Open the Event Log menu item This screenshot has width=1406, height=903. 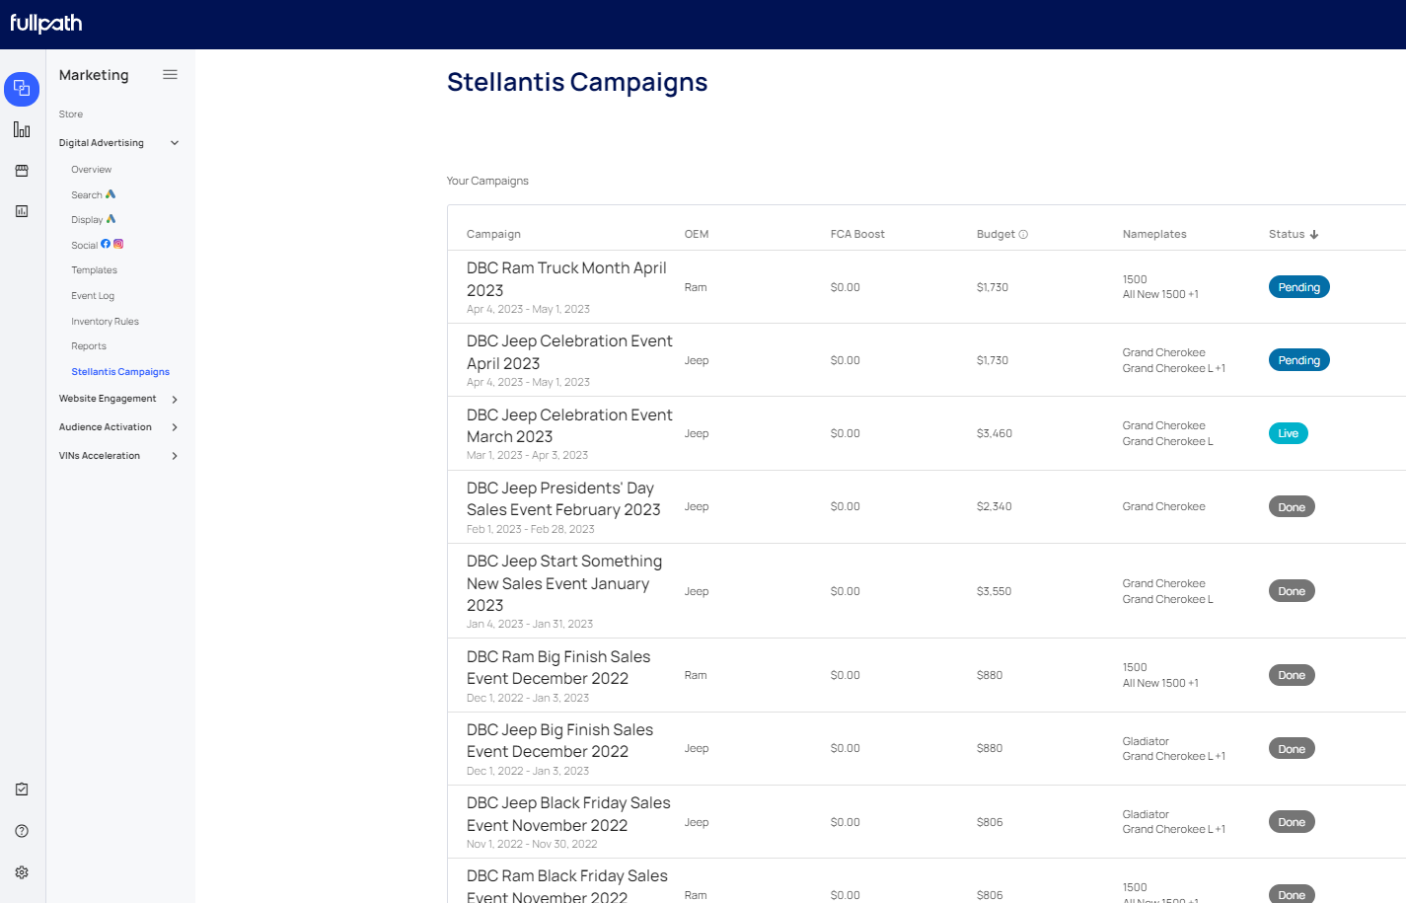[92, 295]
